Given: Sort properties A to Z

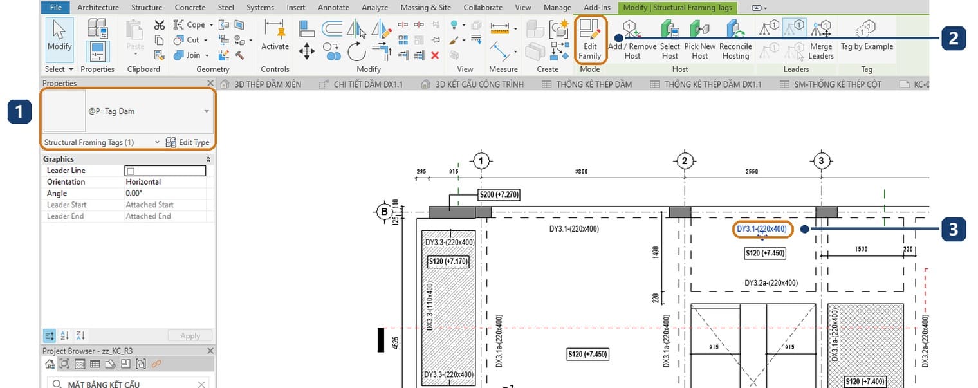Looking at the screenshot, I should click(x=64, y=336).
